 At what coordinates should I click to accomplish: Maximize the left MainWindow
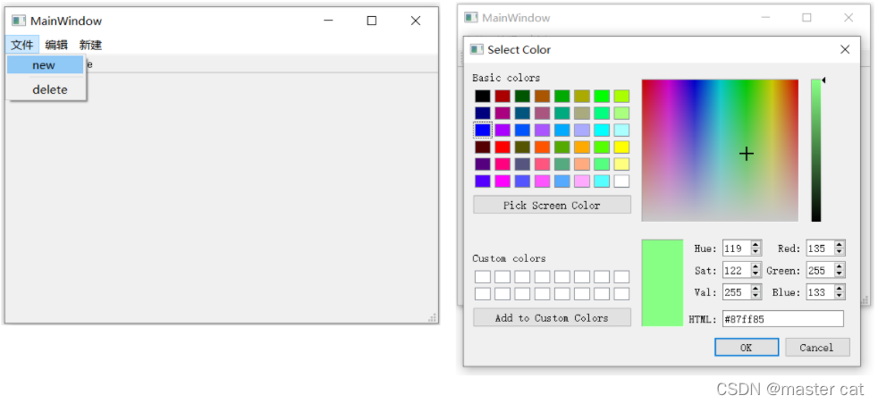(x=371, y=21)
